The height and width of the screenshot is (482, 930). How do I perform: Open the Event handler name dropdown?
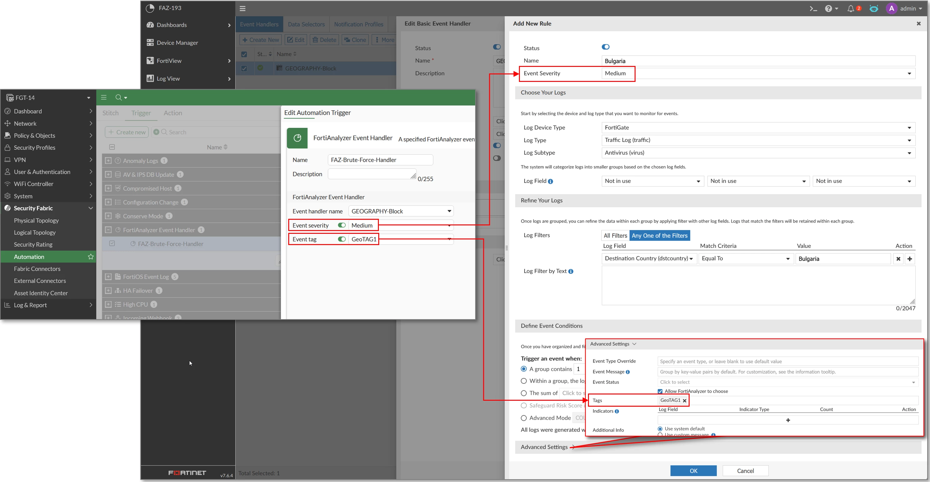(x=401, y=211)
